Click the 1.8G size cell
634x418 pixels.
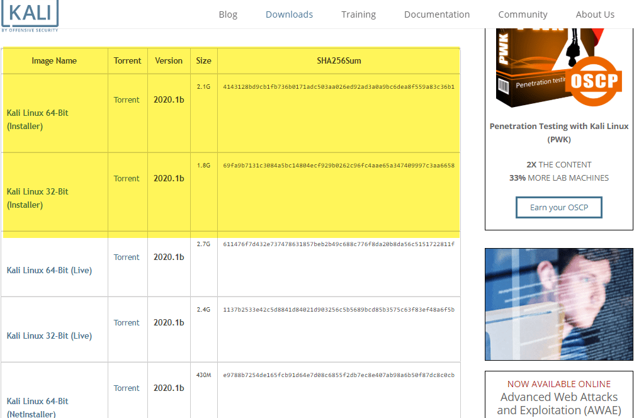point(203,166)
